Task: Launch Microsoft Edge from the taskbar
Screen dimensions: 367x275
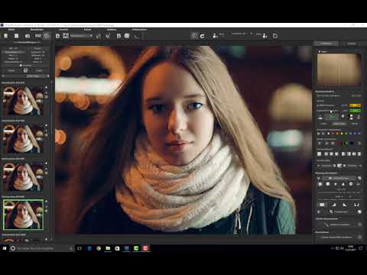Action: (x=89, y=248)
